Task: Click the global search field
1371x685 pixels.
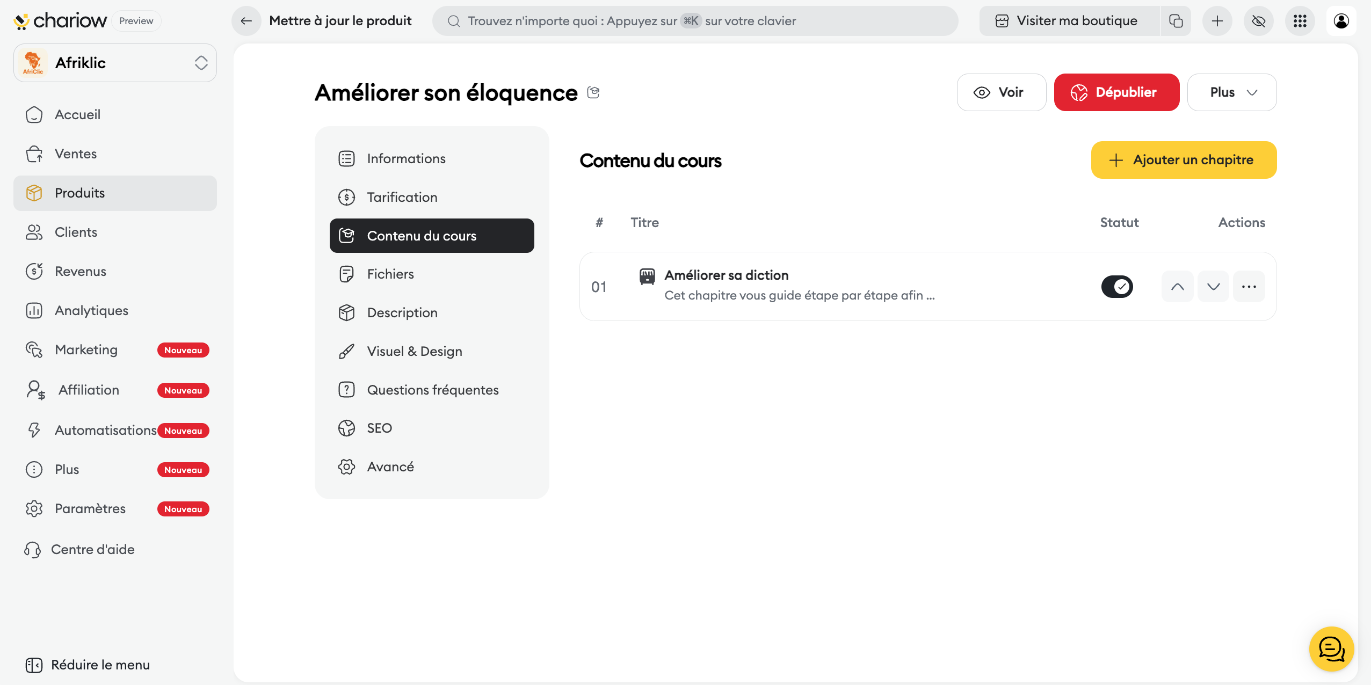Action: pos(695,21)
